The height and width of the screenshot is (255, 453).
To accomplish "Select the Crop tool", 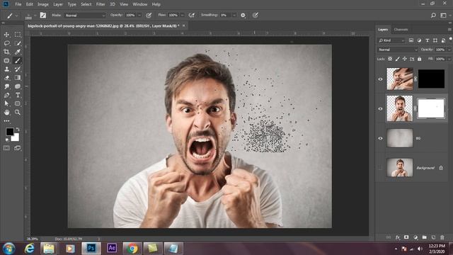I will (x=6, y=52).
